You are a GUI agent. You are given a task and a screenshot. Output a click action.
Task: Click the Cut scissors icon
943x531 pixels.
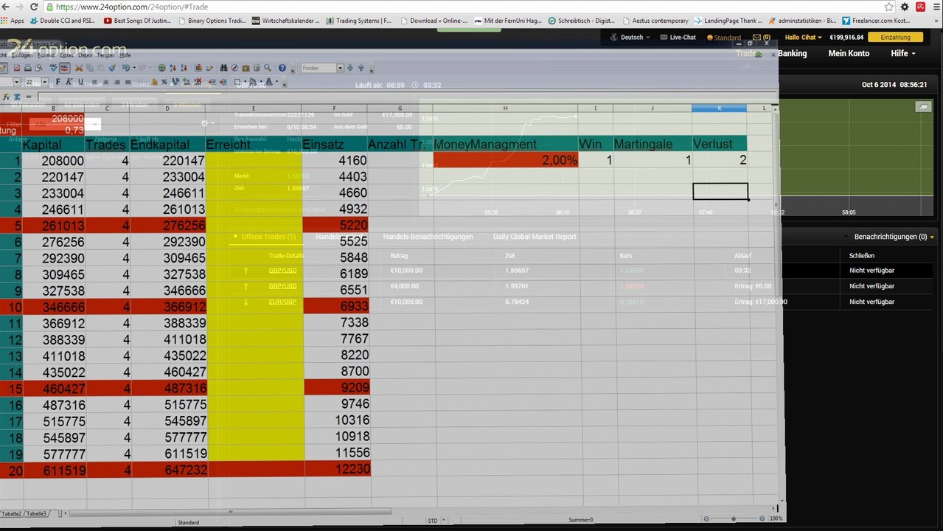[79, 68]
